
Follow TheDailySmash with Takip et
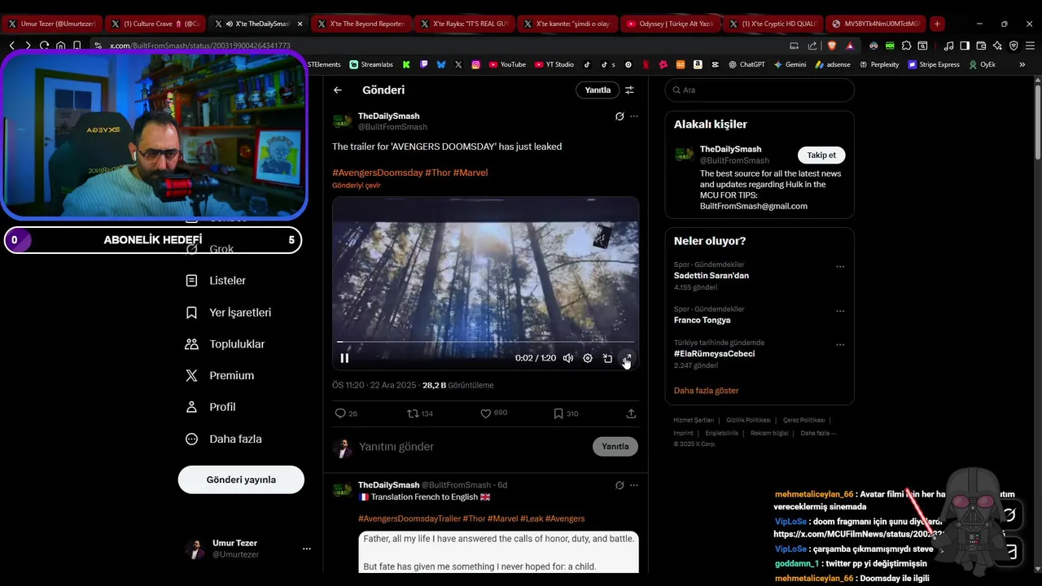821,155
